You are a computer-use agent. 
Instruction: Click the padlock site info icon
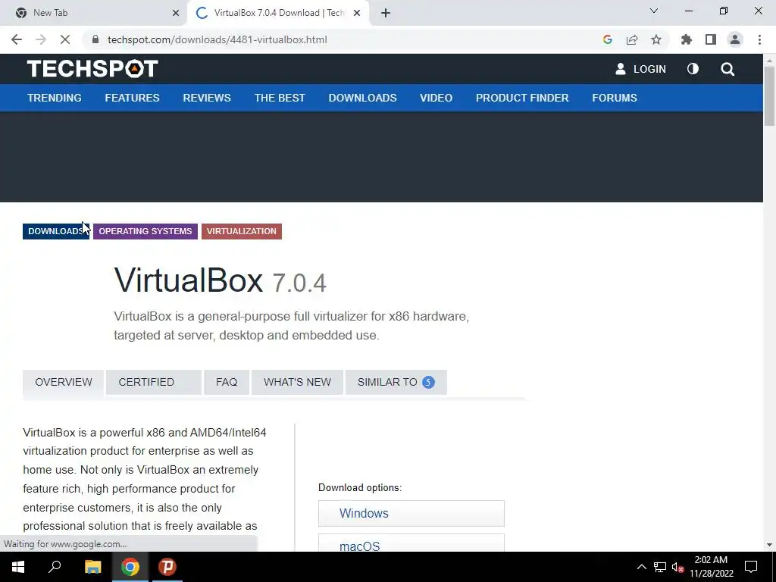pyautogui.click(x=95, y=39)
